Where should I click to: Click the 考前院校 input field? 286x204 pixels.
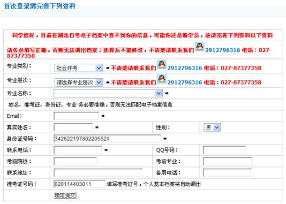click(x=75, y=161)
